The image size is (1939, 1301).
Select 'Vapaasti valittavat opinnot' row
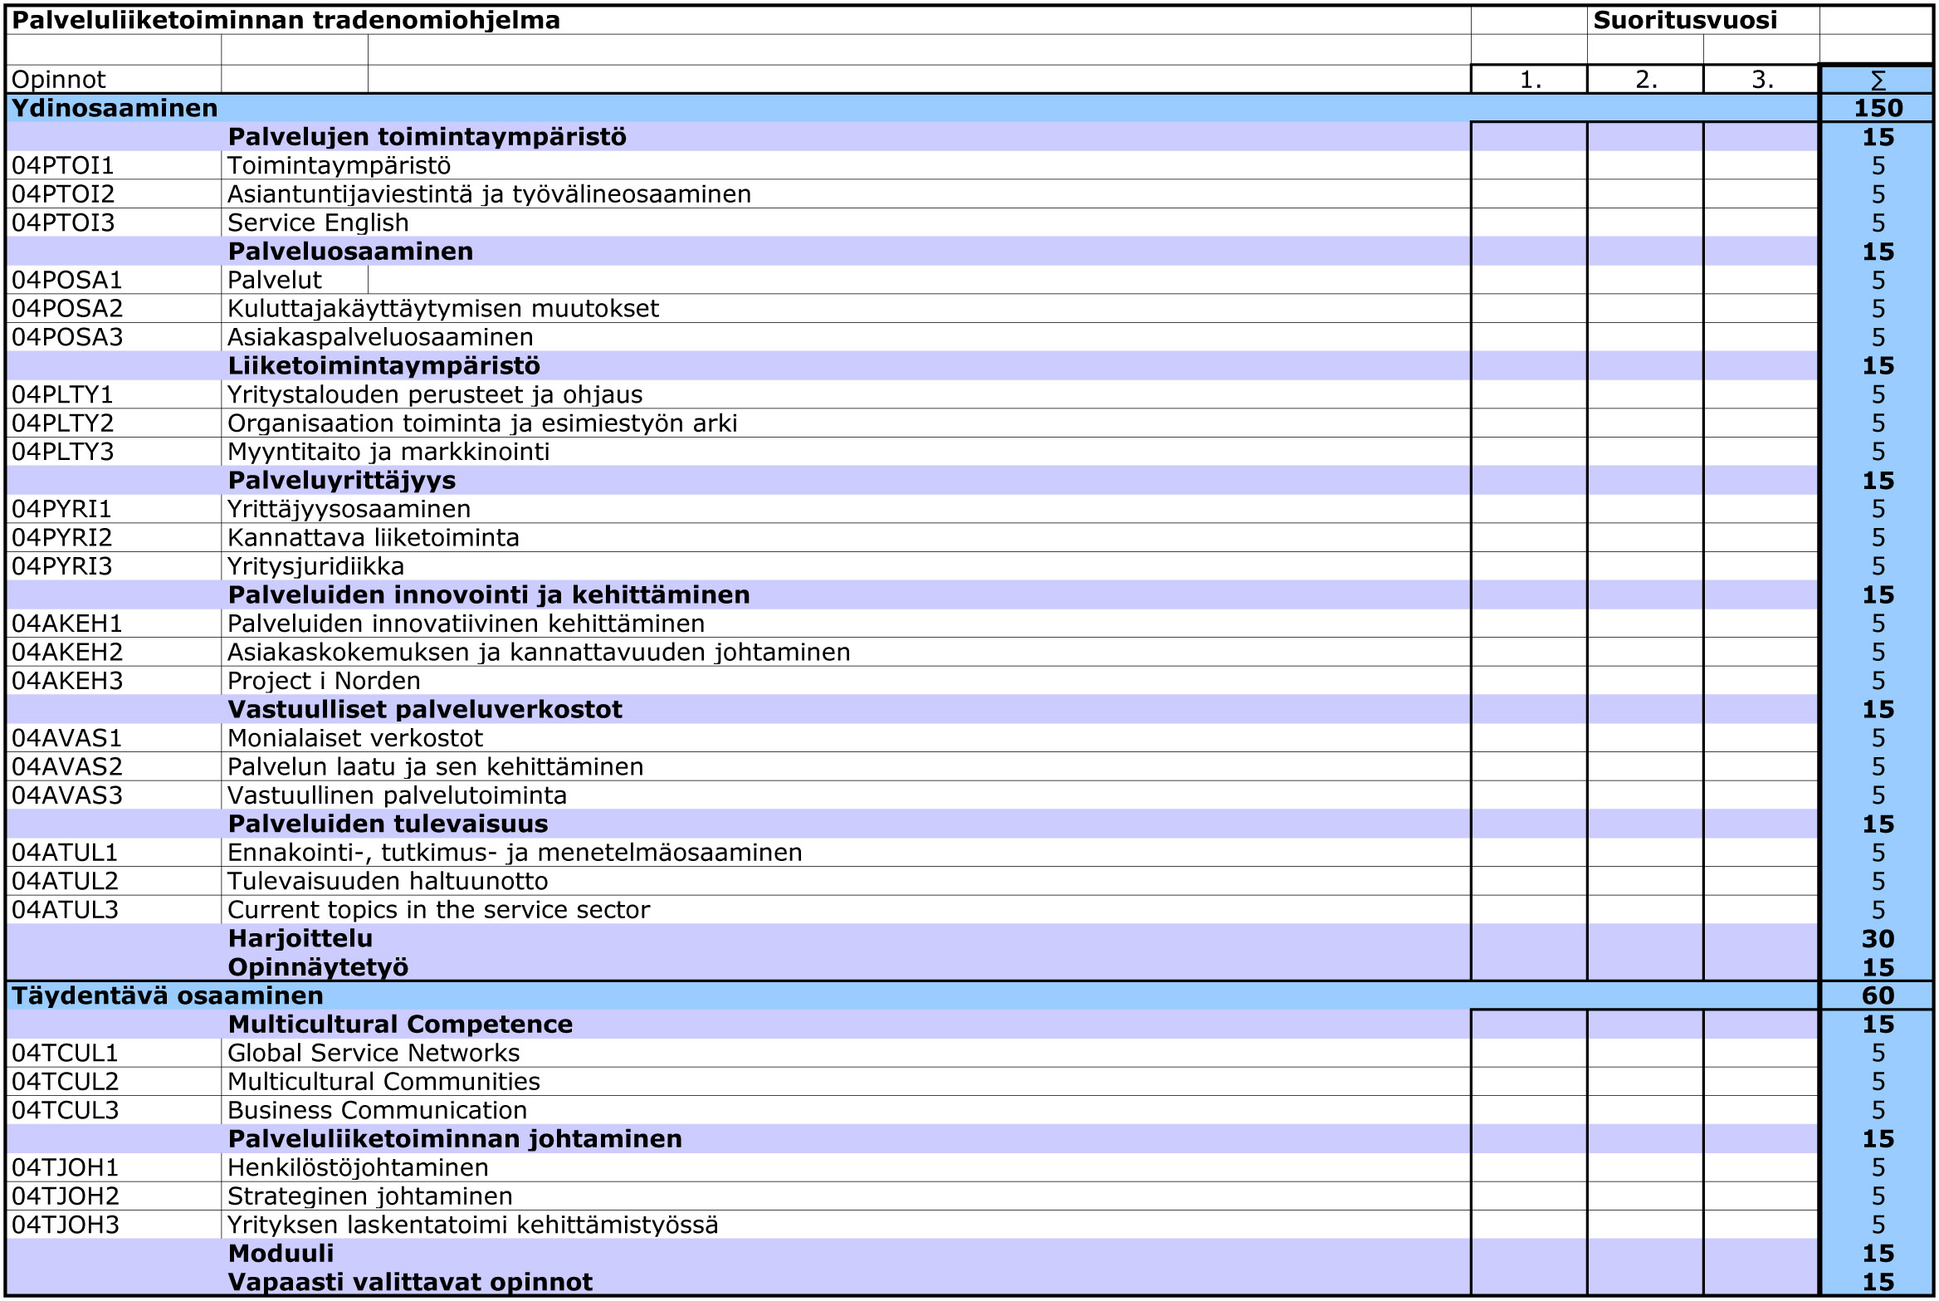click(x=913, y=1282)
